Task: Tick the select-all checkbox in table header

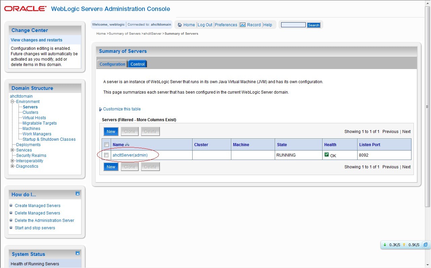Action: pyautogui.click(x=106, y=145)
